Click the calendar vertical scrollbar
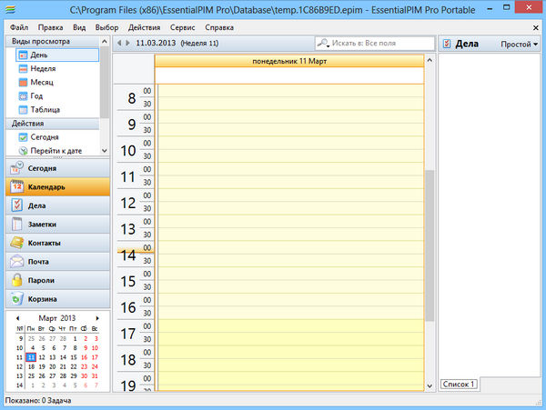This screenshot has height=410, width=546. pyautogui.click(x=430, y=245)
